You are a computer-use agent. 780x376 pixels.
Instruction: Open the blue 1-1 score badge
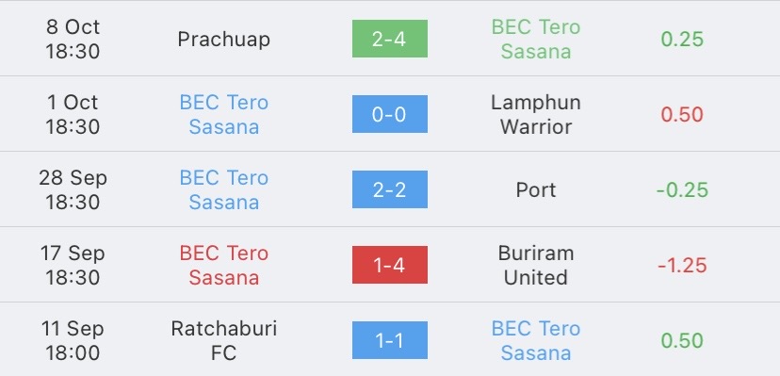[x=389, y=340]
